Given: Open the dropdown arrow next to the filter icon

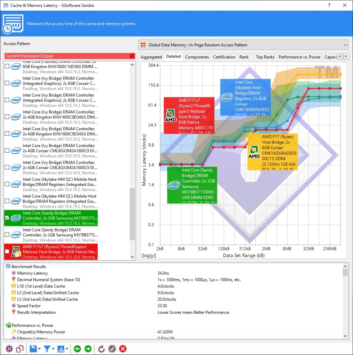Looking at the screenshot, I should pyautogui.click(x=53, y=349).
